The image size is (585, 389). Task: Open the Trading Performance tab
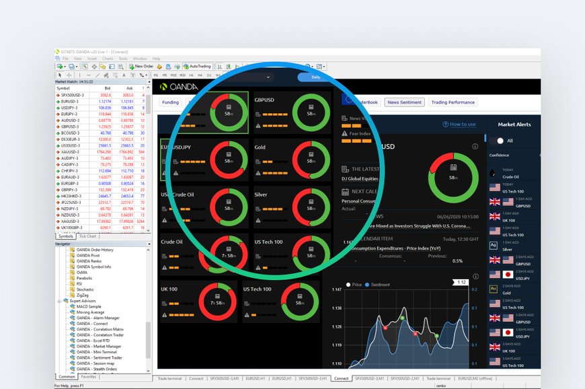point(453,102)
